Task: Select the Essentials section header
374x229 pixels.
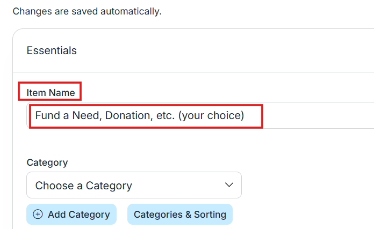Action: pos(52,51)
